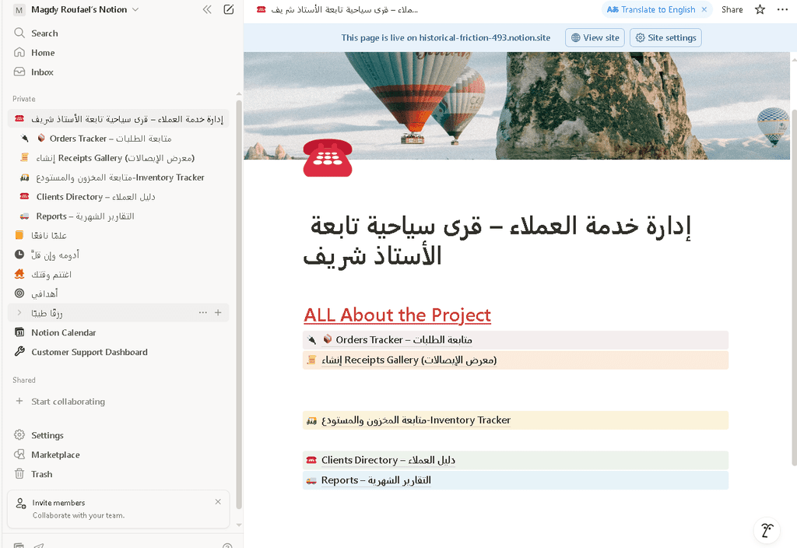Dismiss the Invite members card
Screen dimensions: 797x548
(218, 502)
